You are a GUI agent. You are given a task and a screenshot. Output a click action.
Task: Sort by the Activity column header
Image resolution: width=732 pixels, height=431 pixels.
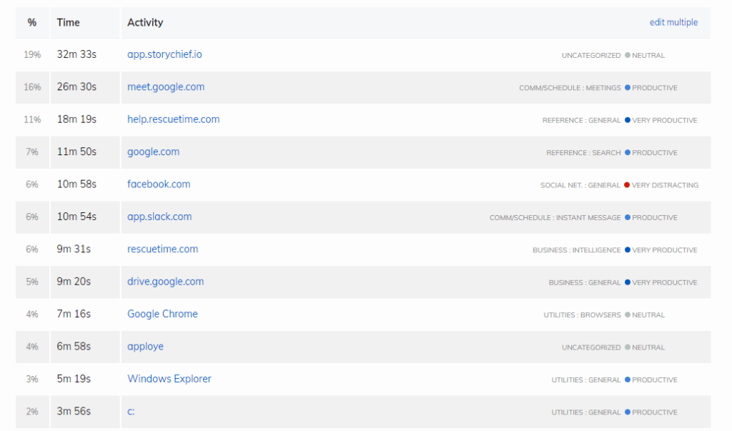(145, 22)
